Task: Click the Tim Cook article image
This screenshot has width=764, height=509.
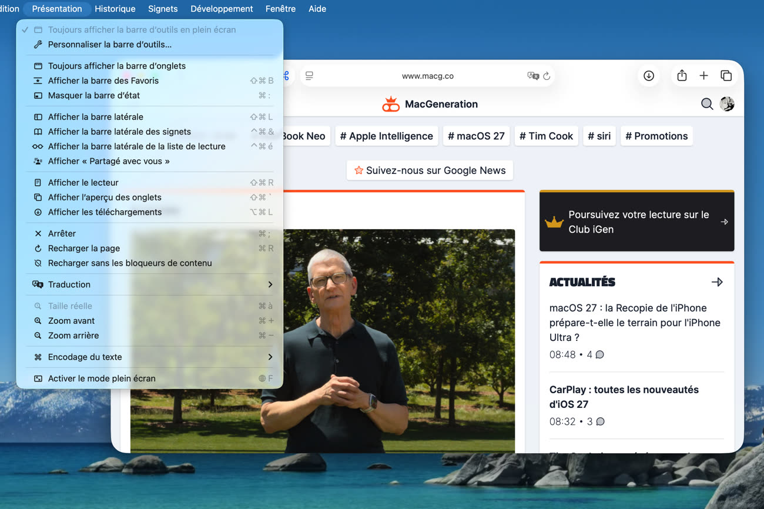Action: point(323,341)
